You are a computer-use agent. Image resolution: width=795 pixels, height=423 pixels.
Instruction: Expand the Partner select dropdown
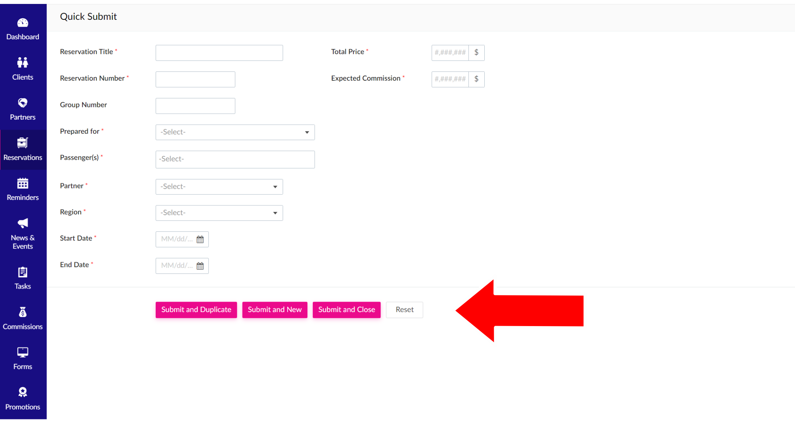(219, 187)
